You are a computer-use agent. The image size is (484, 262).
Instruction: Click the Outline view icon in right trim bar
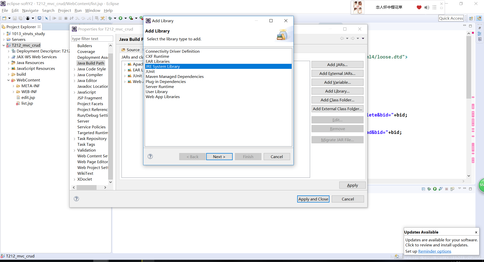click(x=480, y=34)
